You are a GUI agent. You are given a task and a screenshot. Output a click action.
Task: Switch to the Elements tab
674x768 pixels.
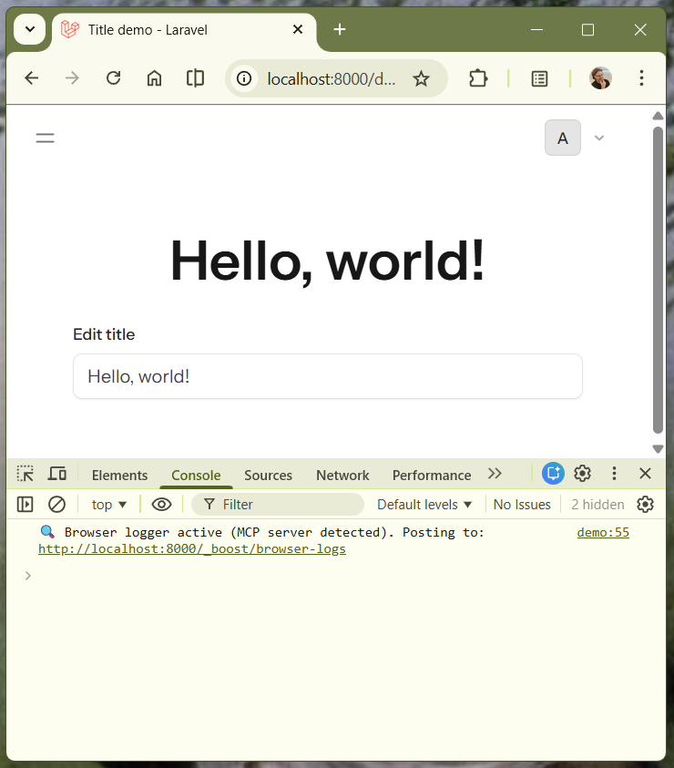click(x=119, y=475)
